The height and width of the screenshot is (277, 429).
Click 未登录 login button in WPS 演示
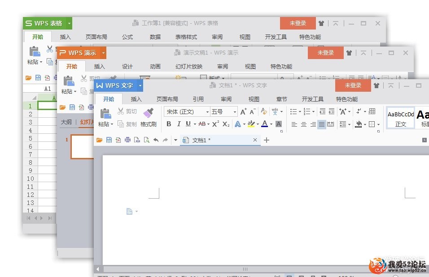[326, 53]
